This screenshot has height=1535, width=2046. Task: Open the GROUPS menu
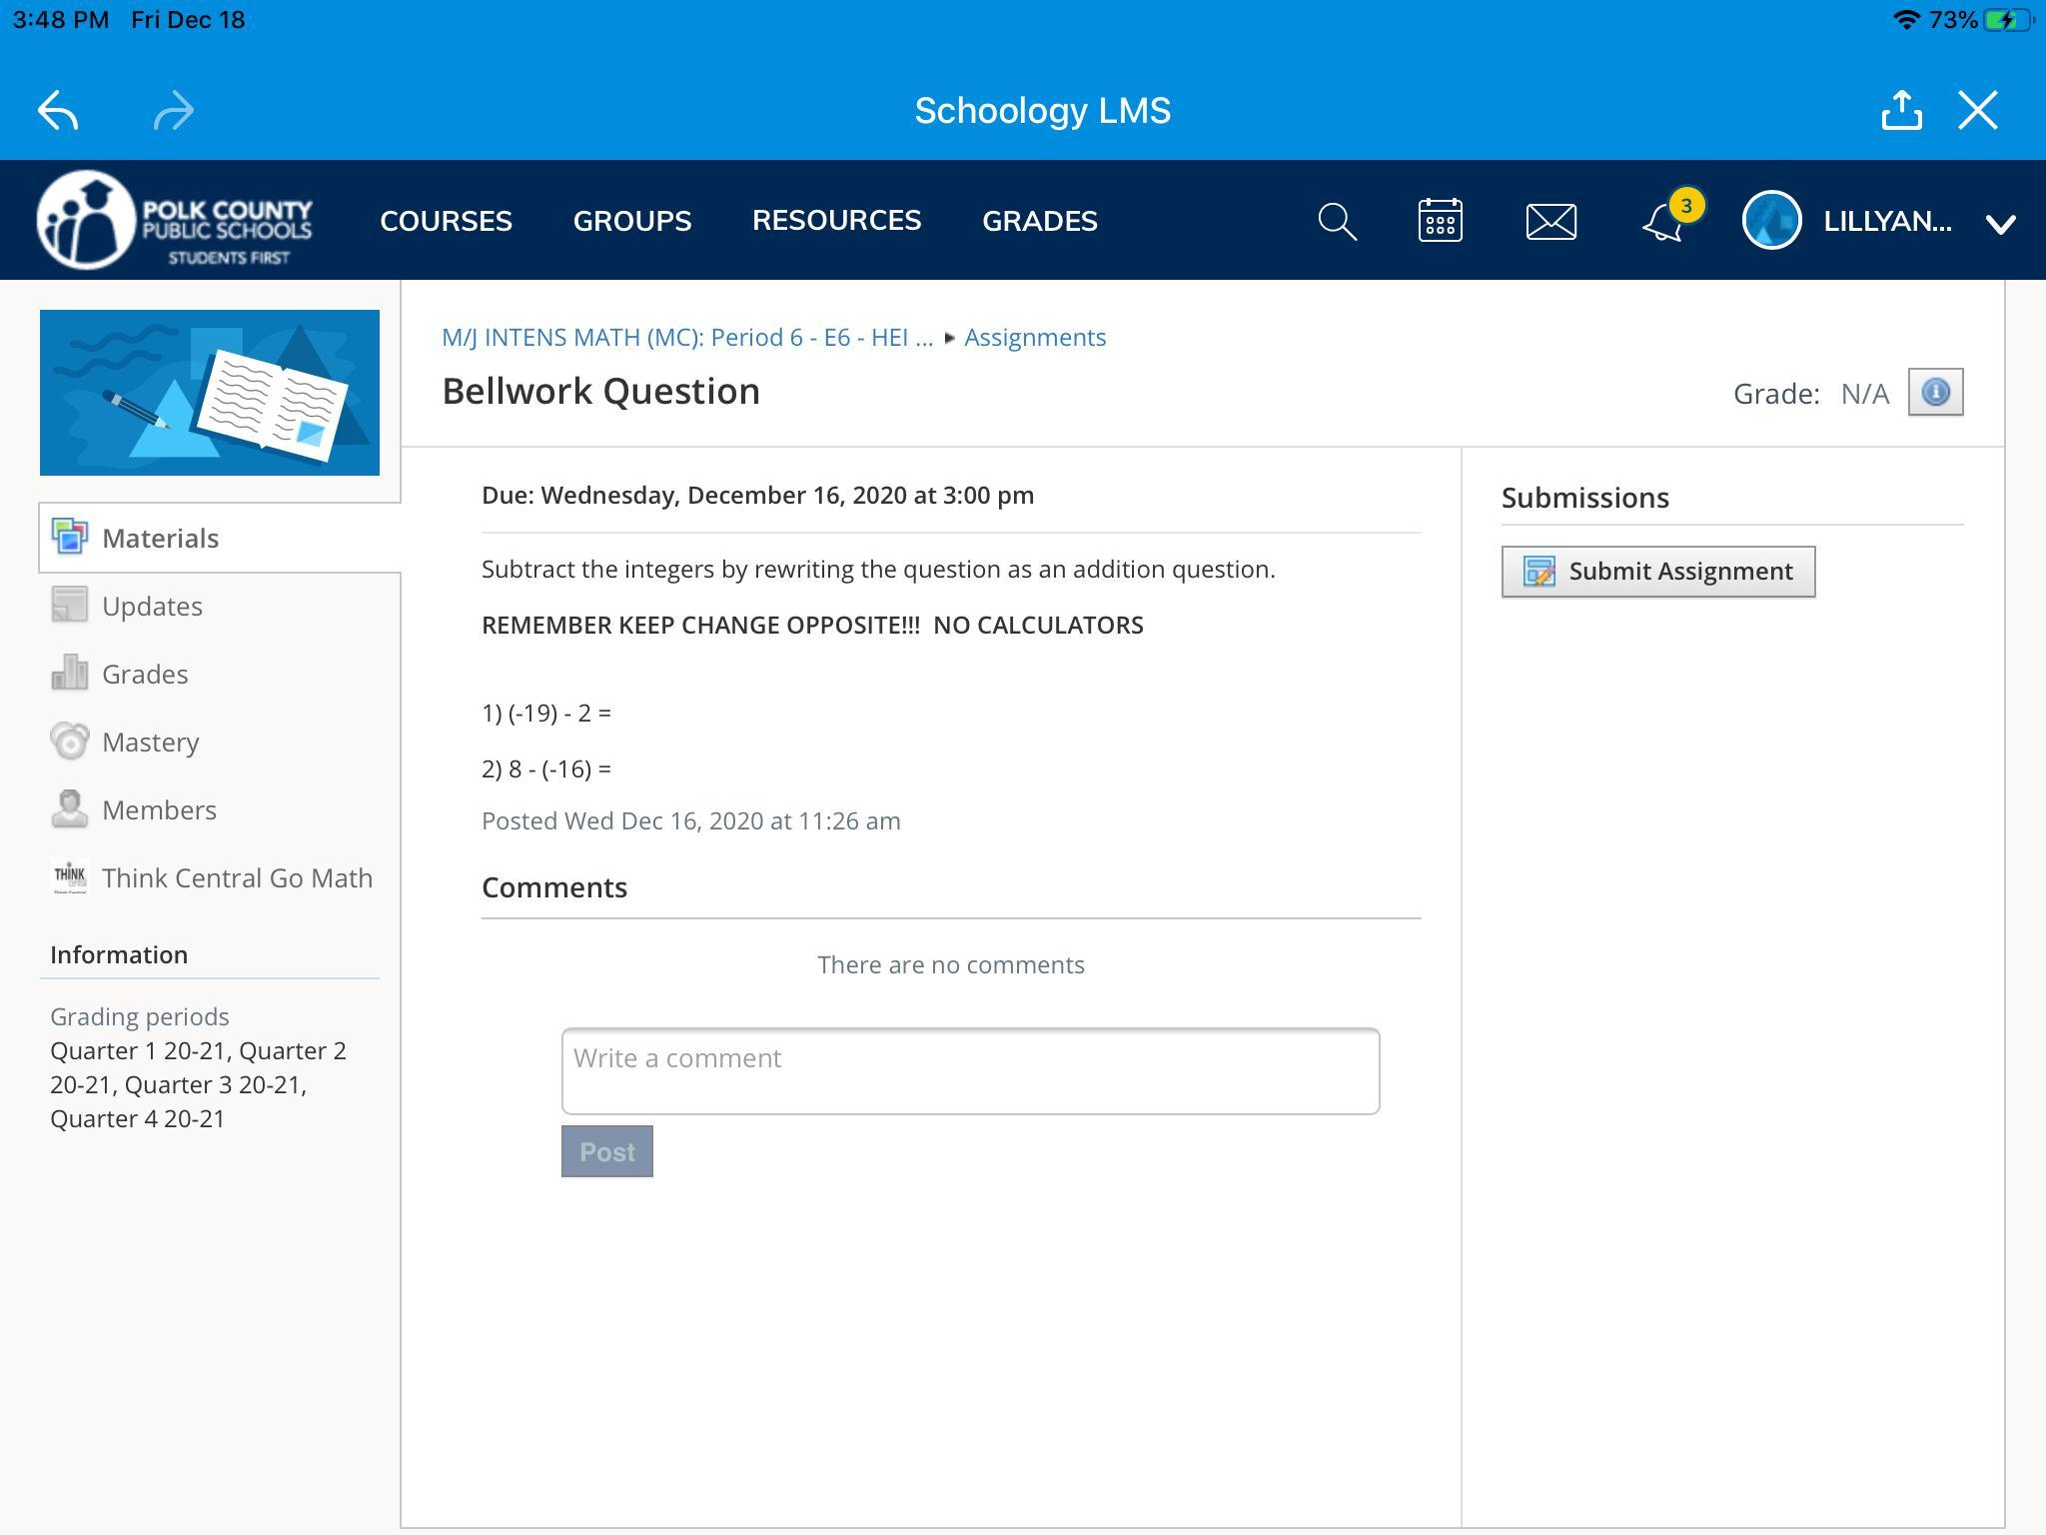(631, 221)
